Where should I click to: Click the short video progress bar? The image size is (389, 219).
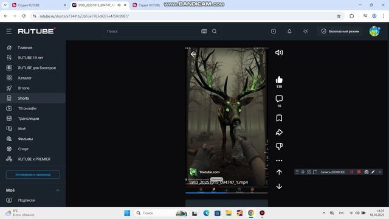pyautogui.click(x=227, y=193)
